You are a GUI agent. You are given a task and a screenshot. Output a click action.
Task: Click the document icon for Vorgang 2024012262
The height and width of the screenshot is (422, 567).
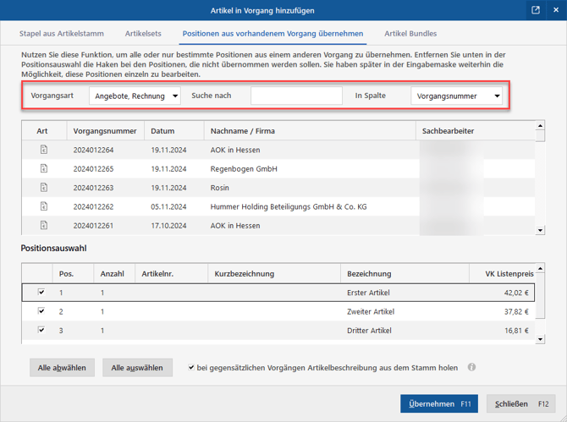44,206
